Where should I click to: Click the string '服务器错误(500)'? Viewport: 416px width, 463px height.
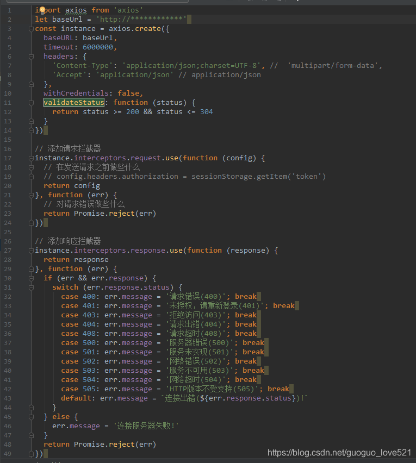click(x=200, y=343)
